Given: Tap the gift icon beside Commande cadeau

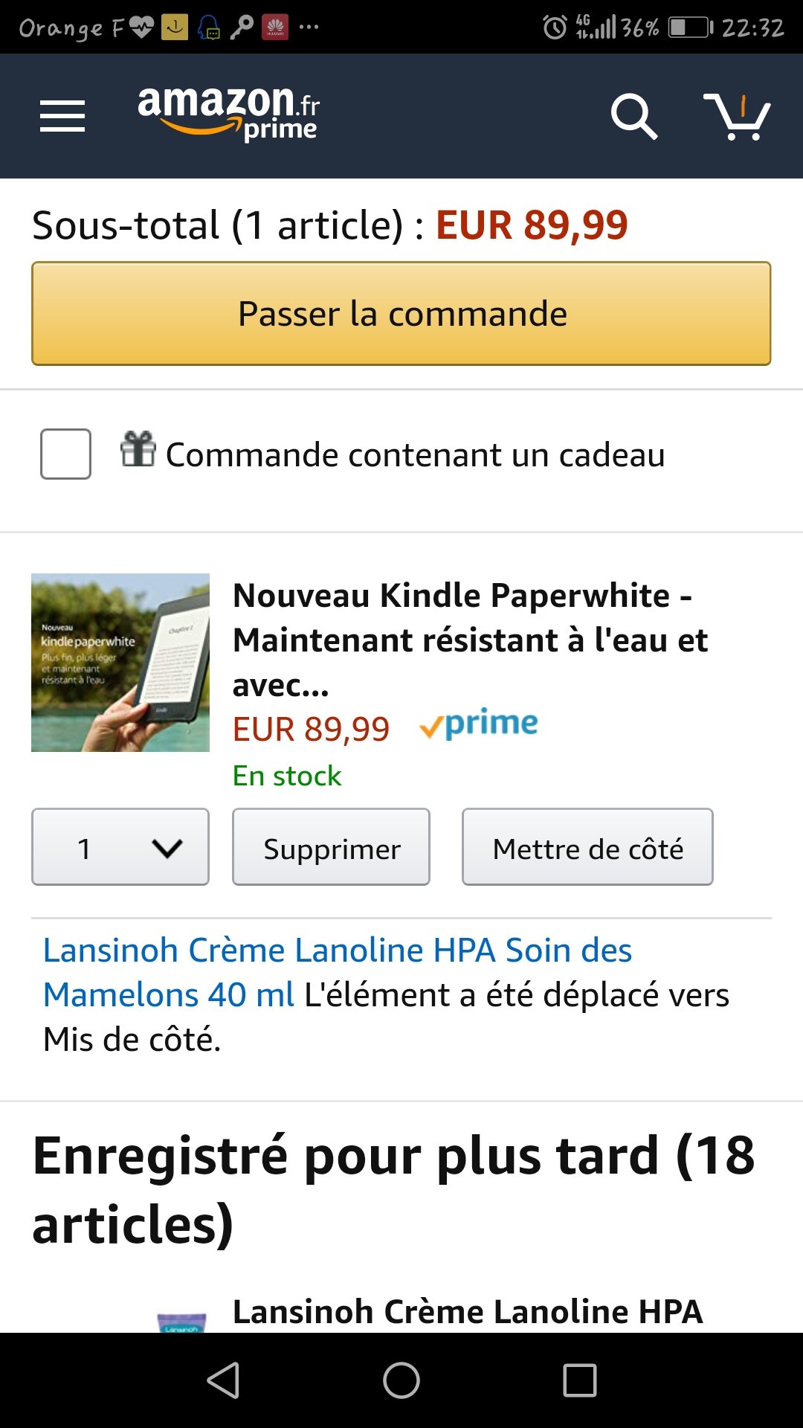Looking at the screenshot, I should coord(138,449).
